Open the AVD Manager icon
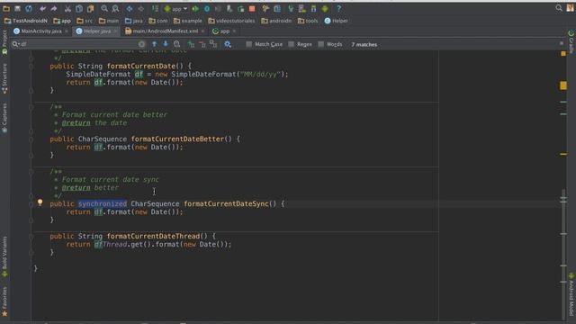The height and width of the screenshot is (324, 576). (302, 8)
